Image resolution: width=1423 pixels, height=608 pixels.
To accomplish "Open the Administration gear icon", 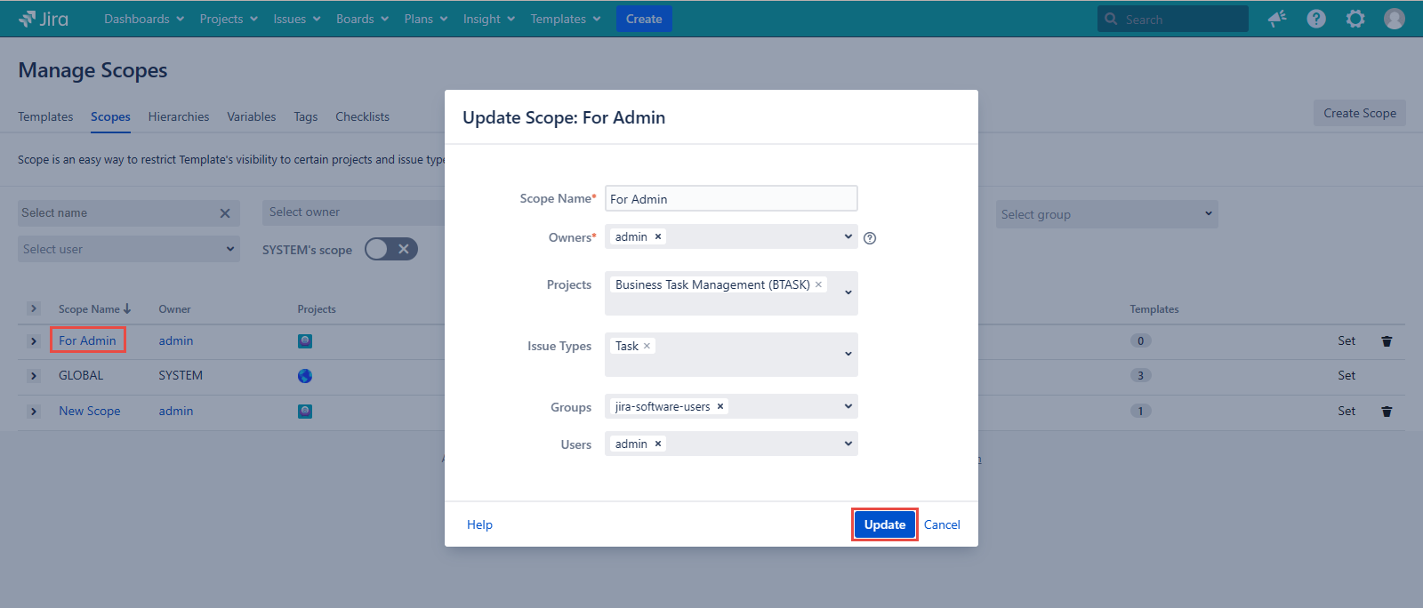I will [x=1355, y=19].
